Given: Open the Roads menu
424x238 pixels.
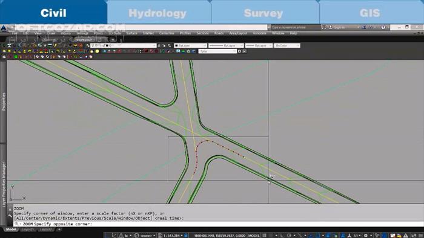Looking at the screenshot, I should pyautogui.click(x=219, y=33).
